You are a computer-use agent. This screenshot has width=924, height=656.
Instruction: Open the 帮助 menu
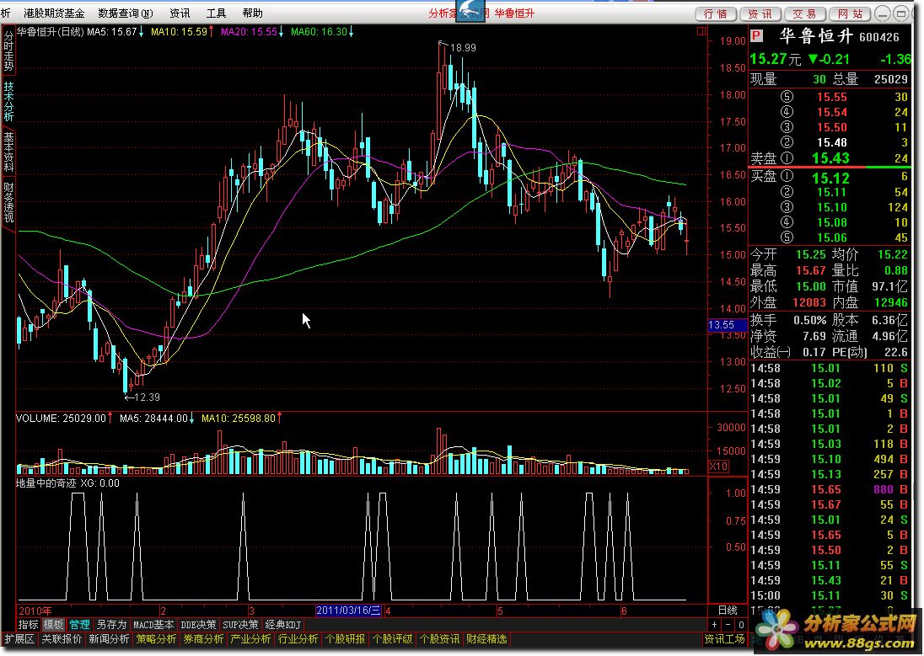253,13
